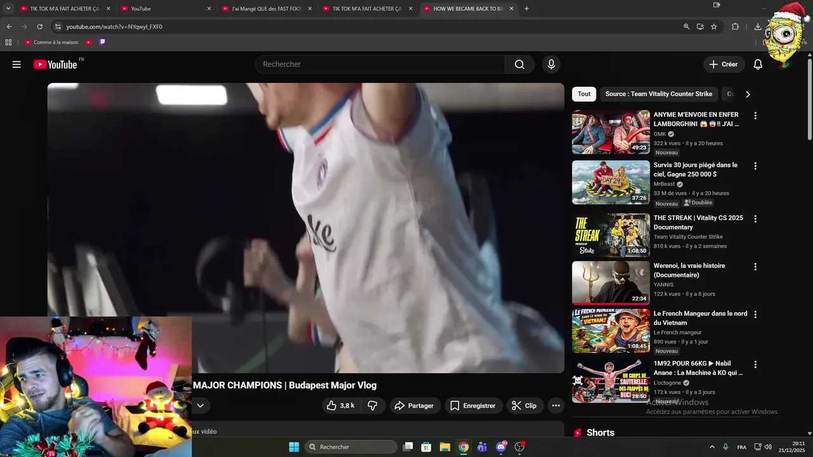Image resolution: width=813 pixels, height=457 pixels.
Task: Open MrBeast channel link
Action: point(664,184)
